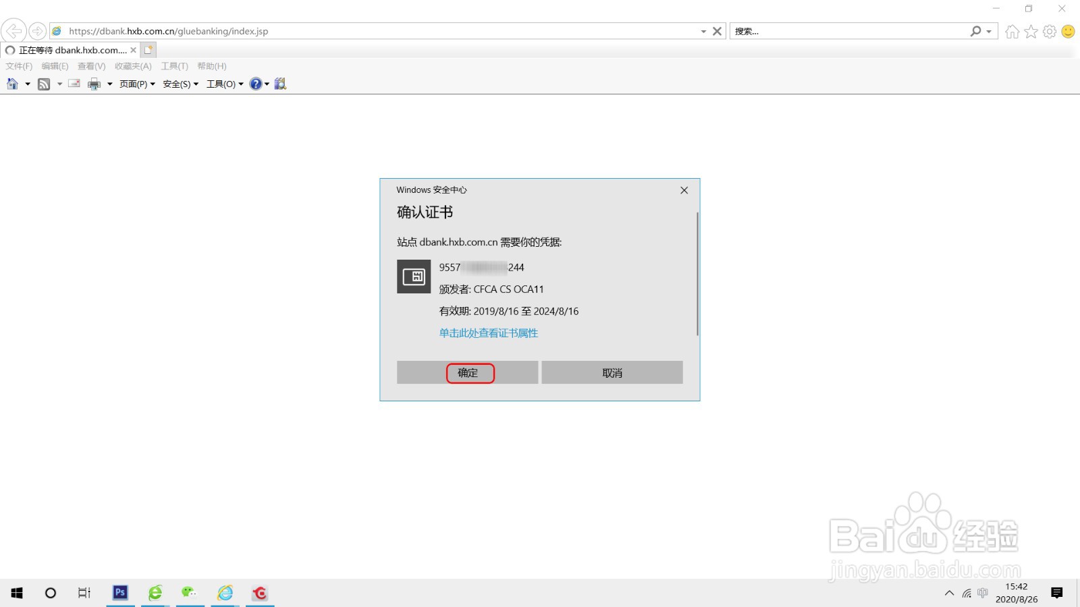Expand the RSS feeds dropdown arrow

(x=59, y=84)
